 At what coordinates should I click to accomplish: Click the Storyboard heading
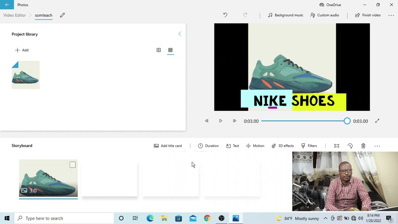click(22, 146)
